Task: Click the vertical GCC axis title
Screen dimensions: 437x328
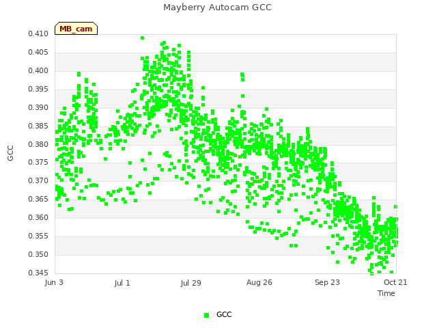Action: (x=10, y=153)
